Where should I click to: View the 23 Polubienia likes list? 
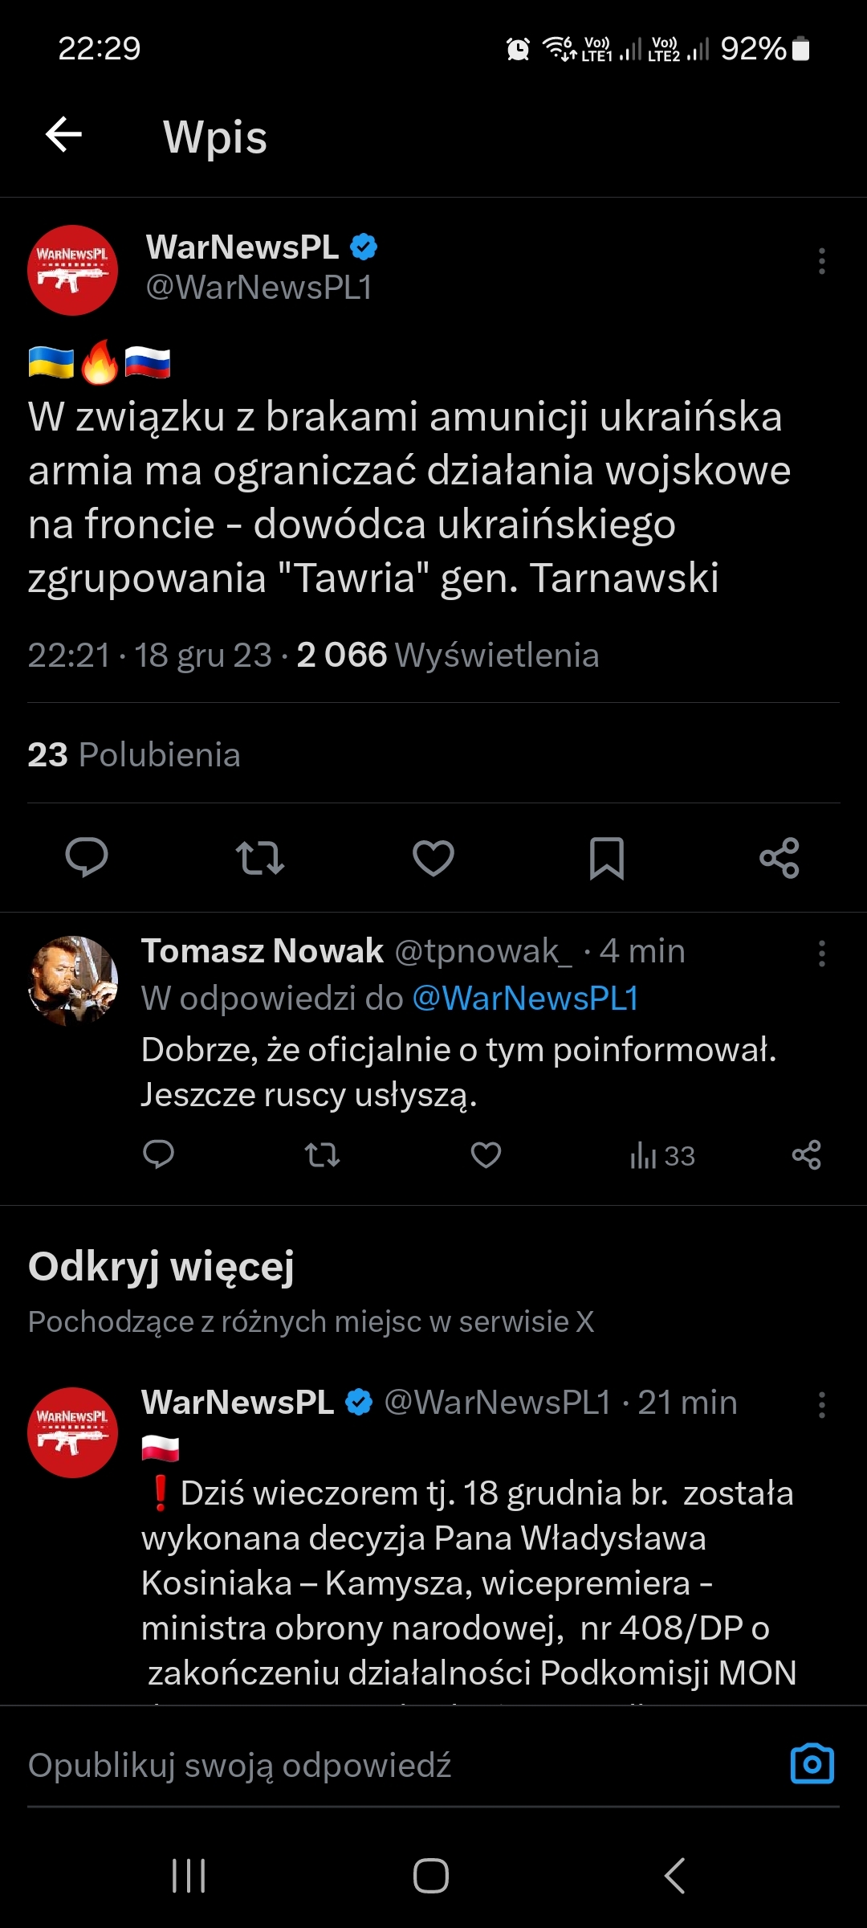[134, 754]
